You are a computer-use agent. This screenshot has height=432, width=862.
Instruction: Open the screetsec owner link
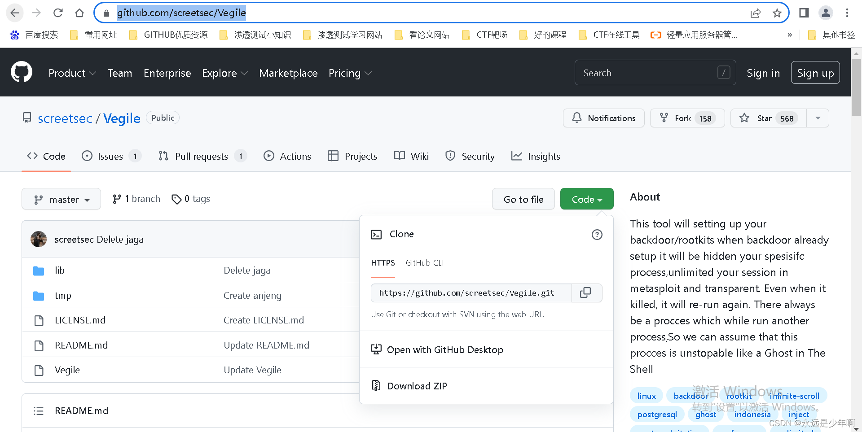pos(65,118)
